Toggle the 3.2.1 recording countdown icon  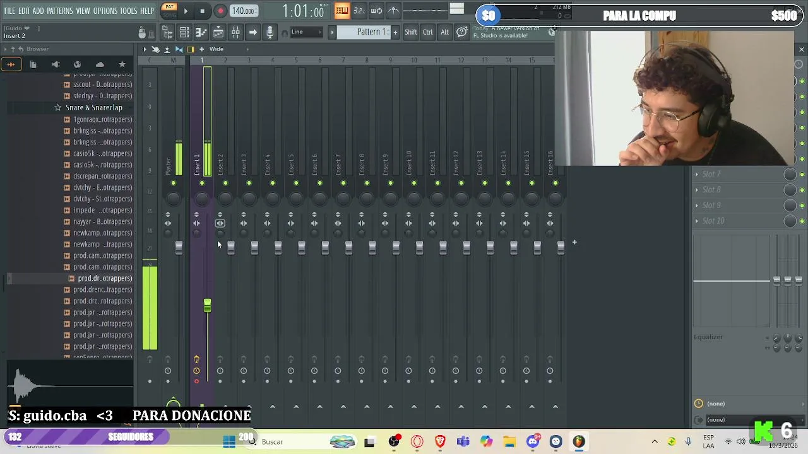tap(359, 10)
